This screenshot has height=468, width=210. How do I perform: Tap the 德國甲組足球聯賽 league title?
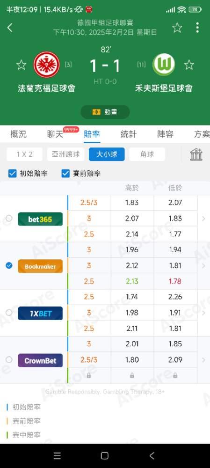105,22
